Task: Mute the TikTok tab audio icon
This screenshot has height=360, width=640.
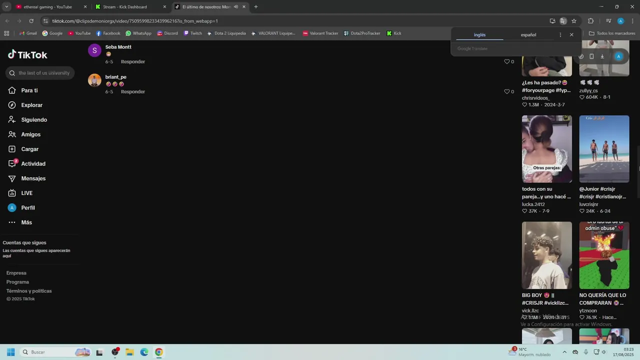Action: 235,7
